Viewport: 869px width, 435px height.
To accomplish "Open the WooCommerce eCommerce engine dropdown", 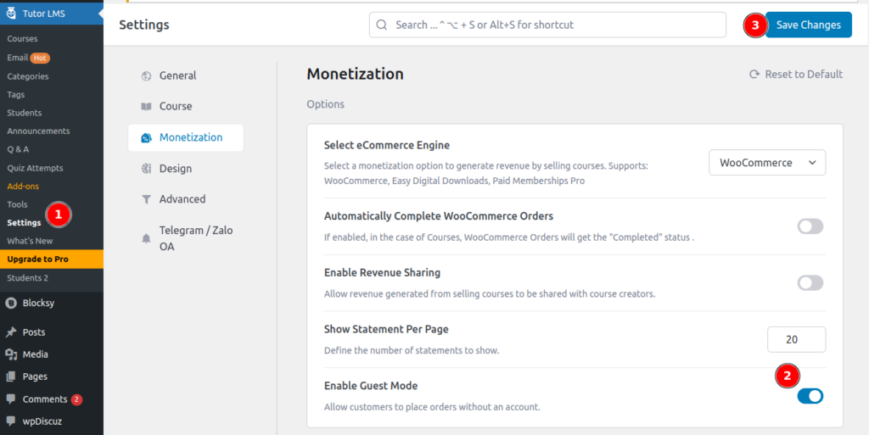I will click(x=766, y=163).
